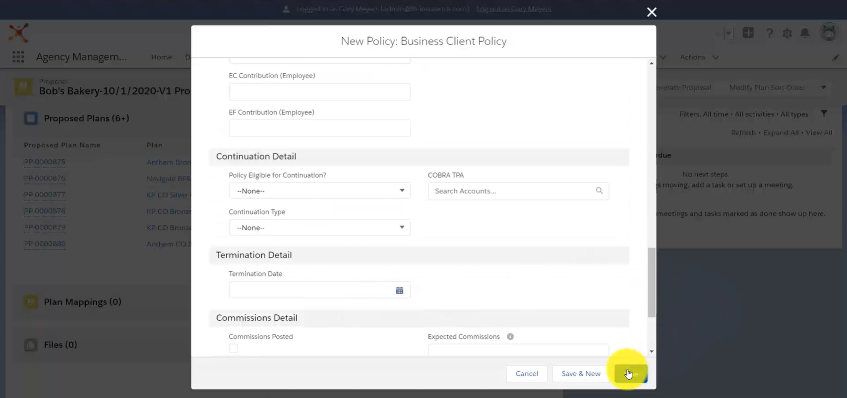The width and height of the screenshot is (847, 398).
Task: Click the Commissions Detail section header
Action: [419, 318]
